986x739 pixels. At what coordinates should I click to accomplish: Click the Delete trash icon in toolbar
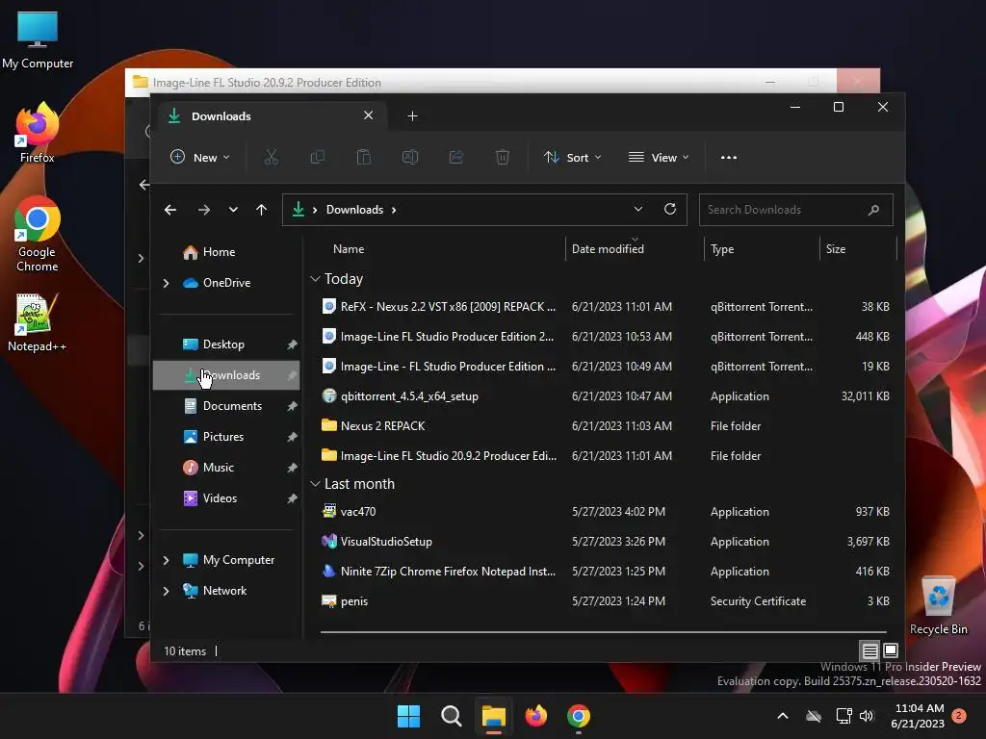point(503,157)
